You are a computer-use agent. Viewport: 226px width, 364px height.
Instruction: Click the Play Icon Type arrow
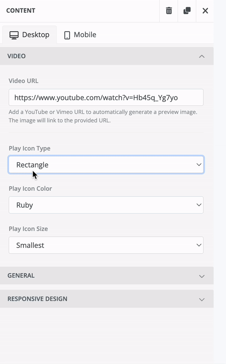[x=199, y=165]
